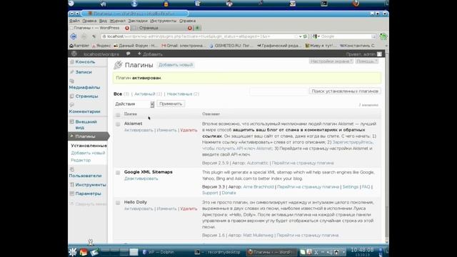457x257 pixels.
Task: Click in the plugin search text field
Action: coord(279,91)
